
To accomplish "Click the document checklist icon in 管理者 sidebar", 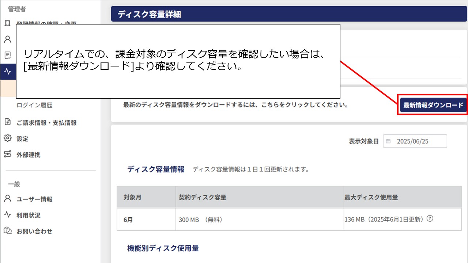I will 7,55.
